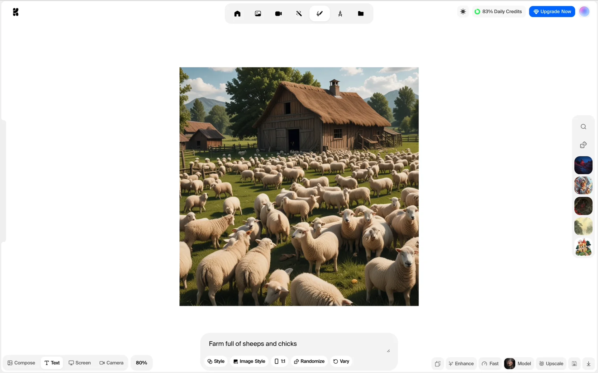Switch to the Camera input tab

pos(111,363)
